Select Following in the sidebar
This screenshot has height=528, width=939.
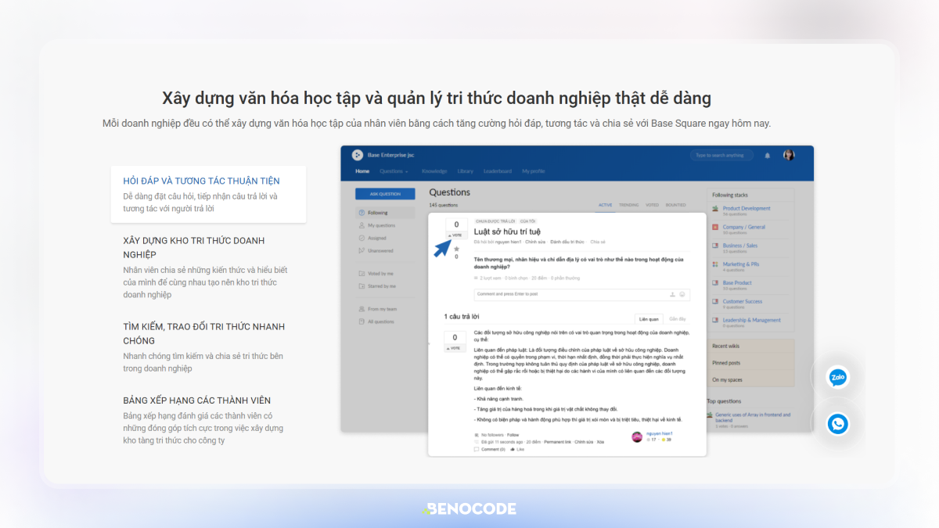(x=387, y=213)
